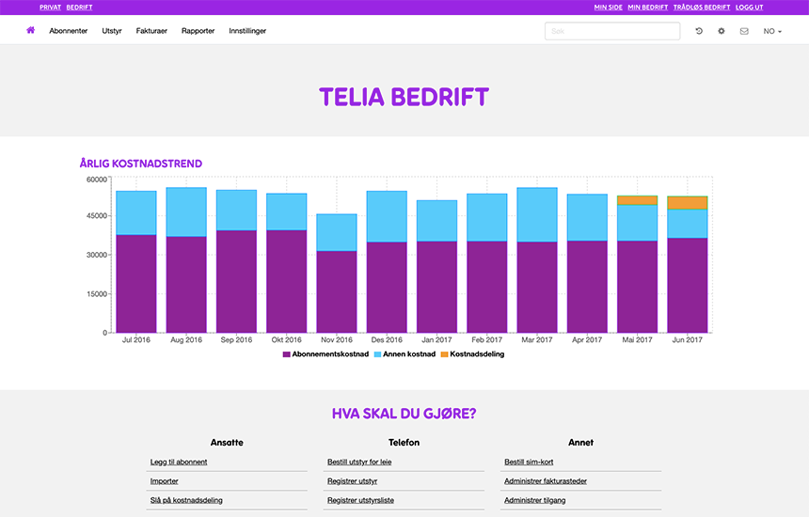Open Bestill utstyr for leie link
Screen dimensions: 809x517
click(x=359, y=462)
